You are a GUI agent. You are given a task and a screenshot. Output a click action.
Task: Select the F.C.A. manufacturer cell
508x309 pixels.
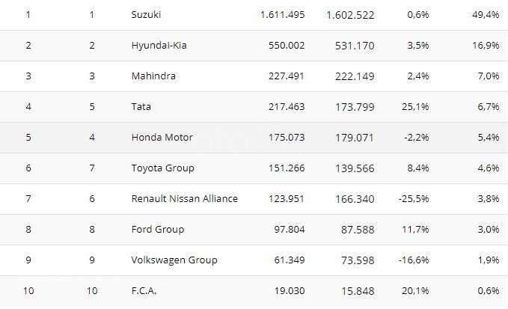[x=144, y=290]
